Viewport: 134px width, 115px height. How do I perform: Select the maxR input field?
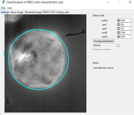(x=126, y=37)
